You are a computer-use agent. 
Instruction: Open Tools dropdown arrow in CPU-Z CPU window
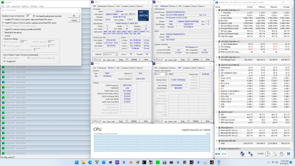(126, 59)
